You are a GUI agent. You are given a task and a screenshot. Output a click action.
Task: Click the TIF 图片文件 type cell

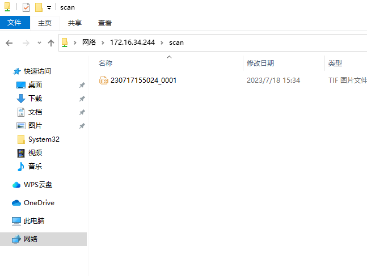[348, 80]
